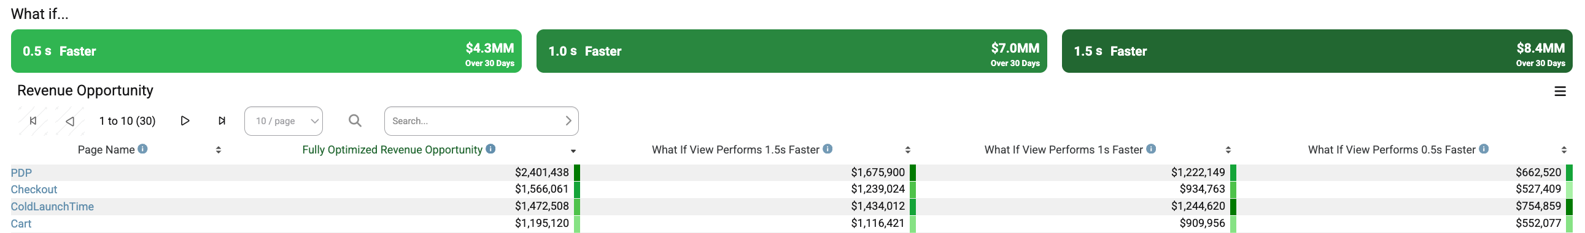1585x233 pixels.
Task: Click the search magnifier icon
Action: [x=355, y=121]
